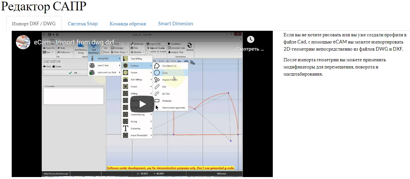Switch to the Smart Dimesion tab
This screenshot has height=179, width=410.
click(176, 24)
